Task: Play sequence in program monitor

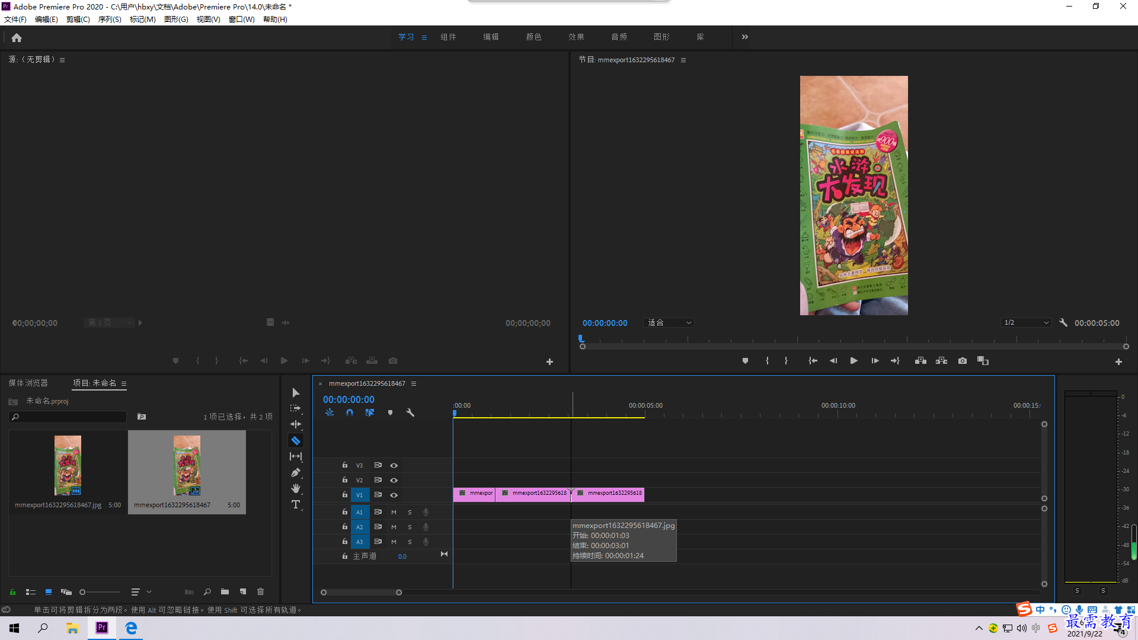Action: pyautogui.click(x=853, y=361)
